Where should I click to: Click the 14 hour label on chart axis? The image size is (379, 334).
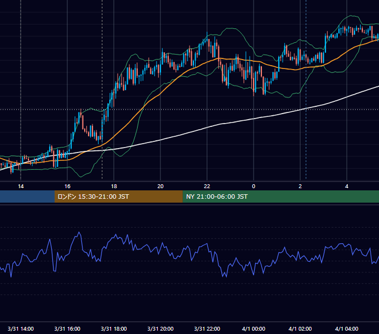[x=21, y=186]
